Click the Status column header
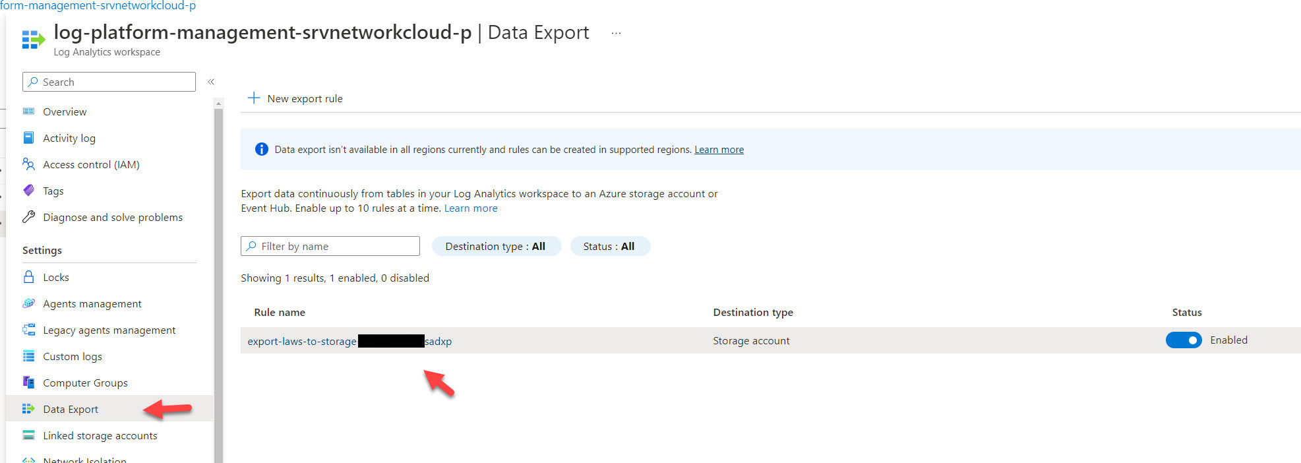This screenshot has height=463, width=1301. tap(1187, 312)
